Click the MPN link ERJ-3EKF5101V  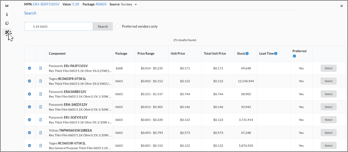47,4
